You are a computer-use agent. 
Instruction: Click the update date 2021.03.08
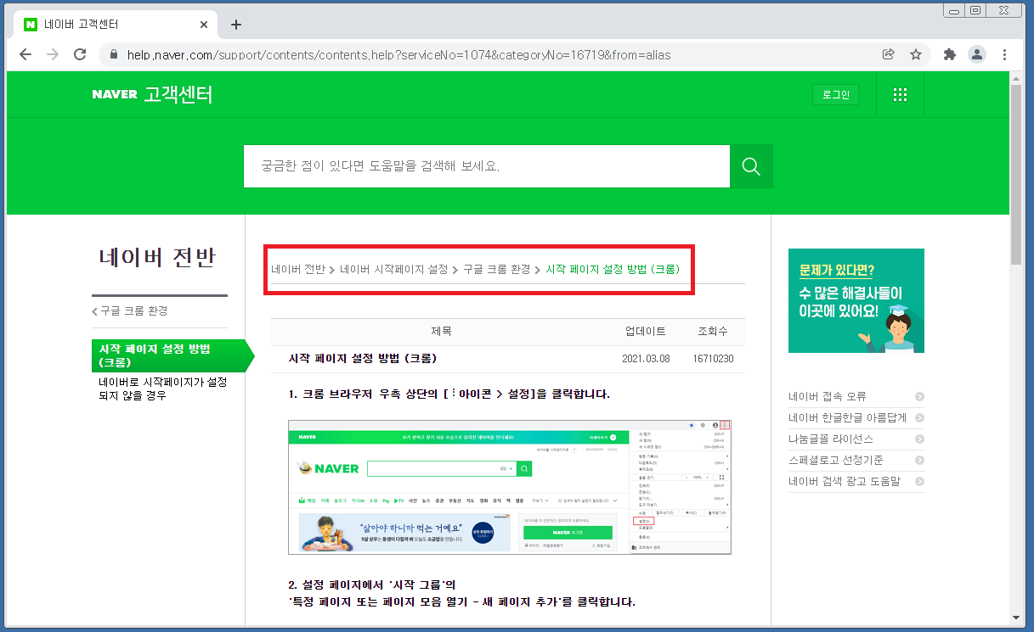(646, 359)
